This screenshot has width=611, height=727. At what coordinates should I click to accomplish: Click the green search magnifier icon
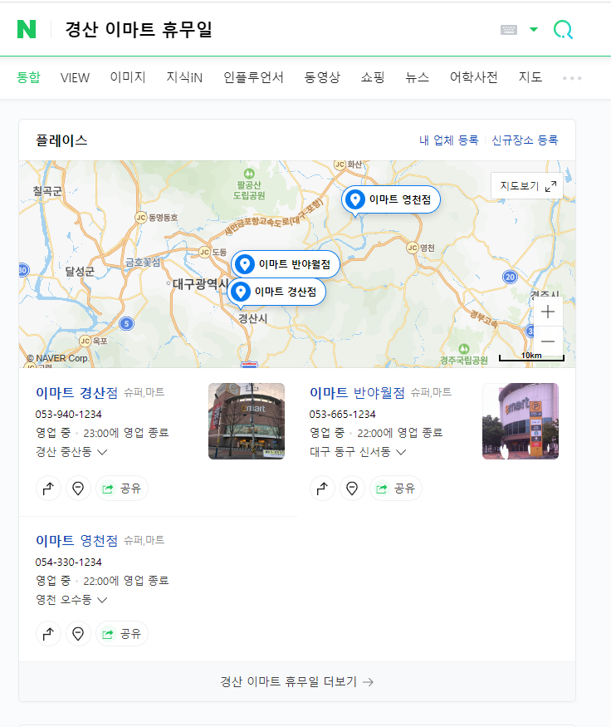pos(564,30)
